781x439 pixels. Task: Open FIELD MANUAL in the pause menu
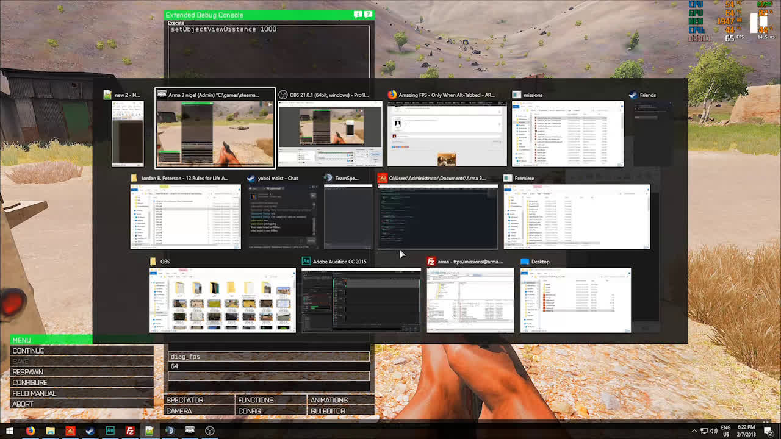coord(82,393)
